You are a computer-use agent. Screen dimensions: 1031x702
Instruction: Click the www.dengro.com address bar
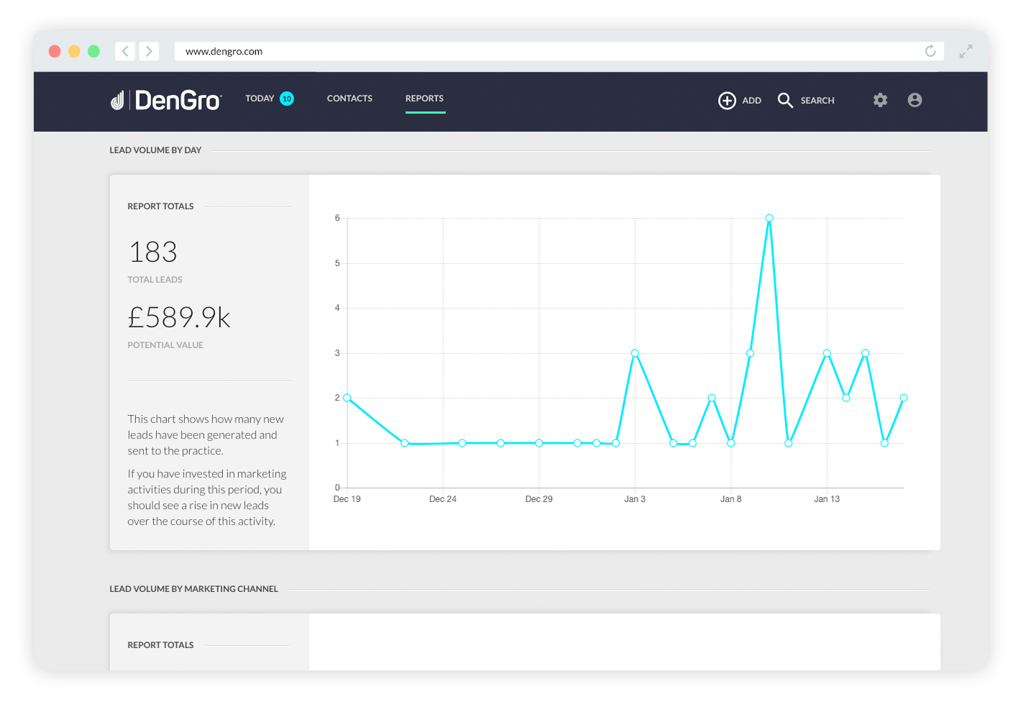[559, 51]
